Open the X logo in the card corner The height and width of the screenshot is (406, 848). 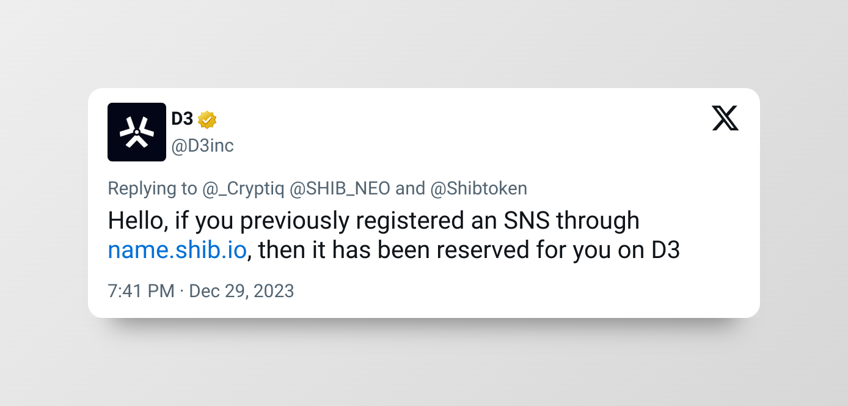(x=725, y=118)
